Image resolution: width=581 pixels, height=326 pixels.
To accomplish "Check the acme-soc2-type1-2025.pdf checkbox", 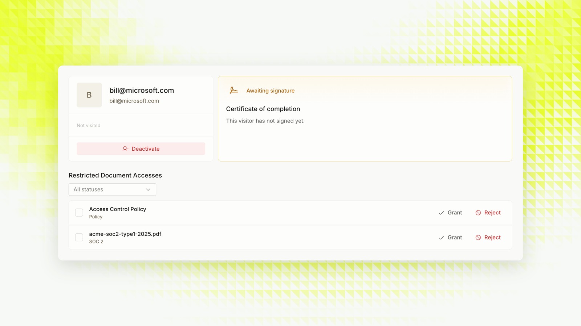I will coord(79,237).
